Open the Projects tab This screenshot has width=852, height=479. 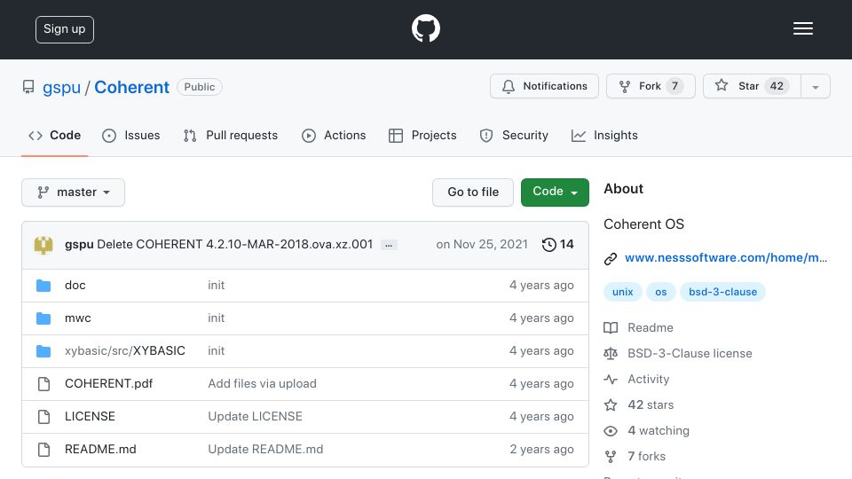pos(422,135)
